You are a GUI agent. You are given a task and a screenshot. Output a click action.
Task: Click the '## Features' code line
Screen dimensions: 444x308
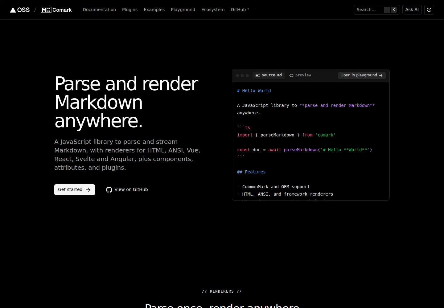[x=251, y=172]
